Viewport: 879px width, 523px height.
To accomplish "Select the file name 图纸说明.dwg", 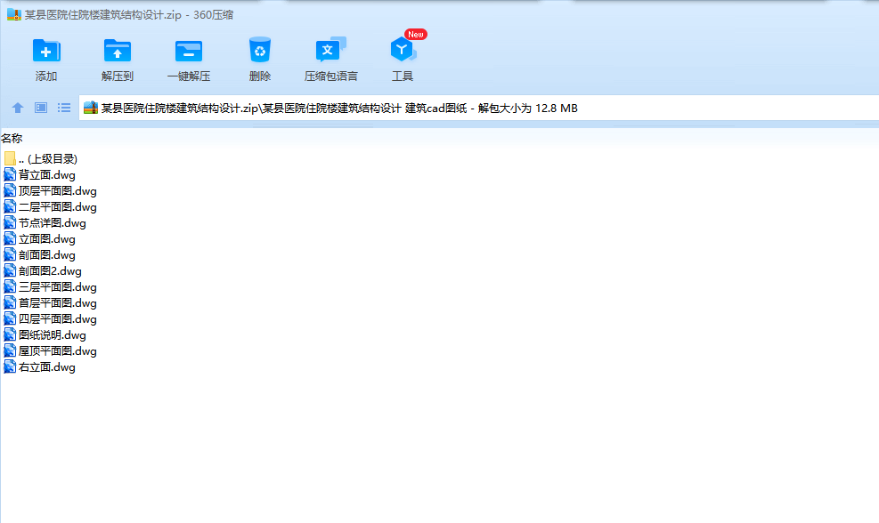I will click(x=53, y=334).
